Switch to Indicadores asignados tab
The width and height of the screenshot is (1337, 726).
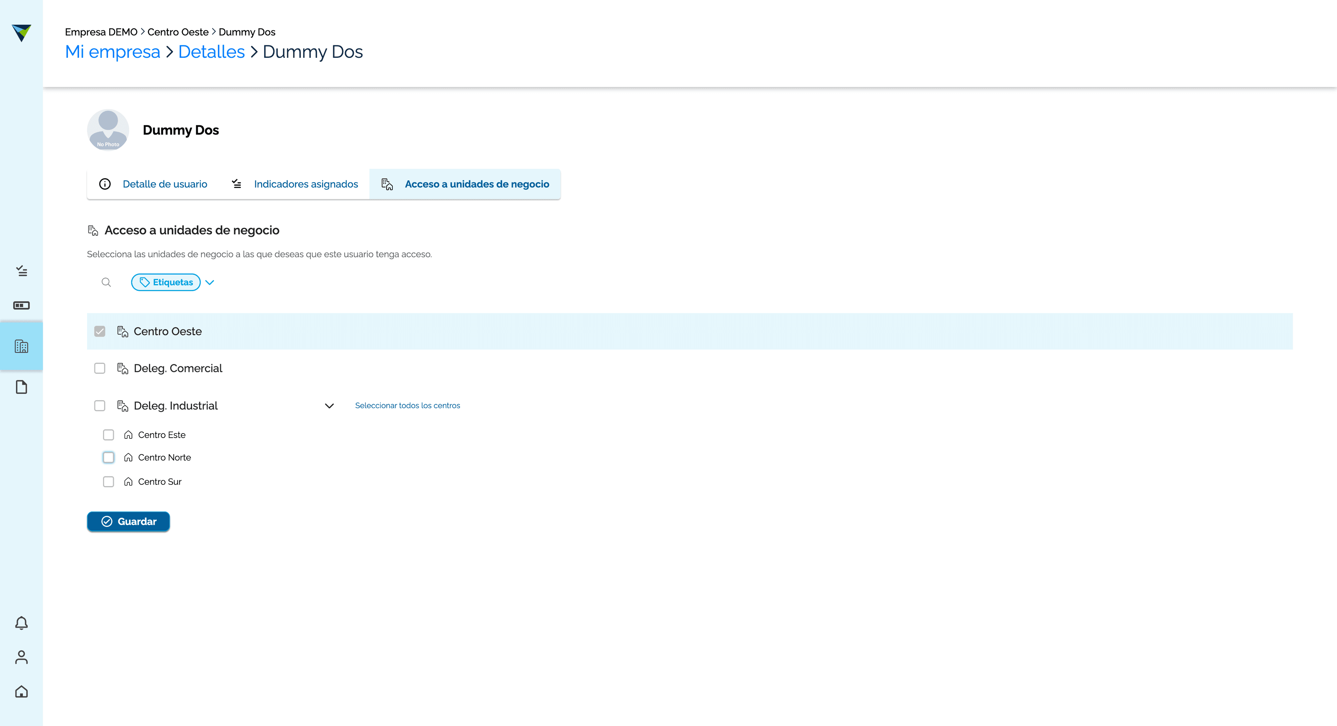294,184
